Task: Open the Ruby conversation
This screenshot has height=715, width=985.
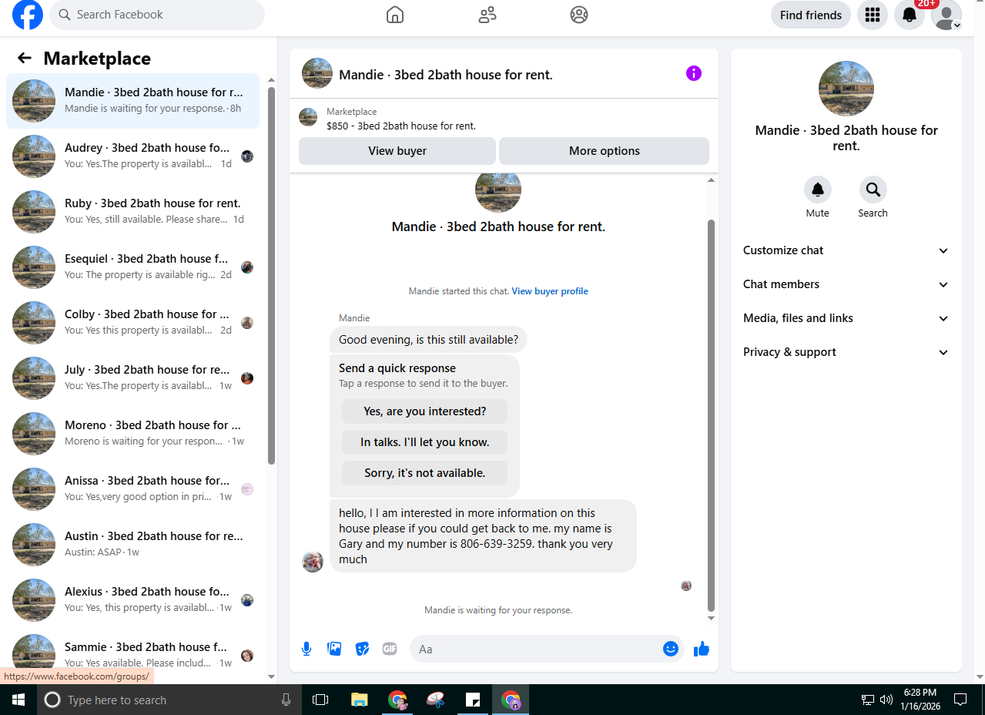Action: (x=132, y=212)
